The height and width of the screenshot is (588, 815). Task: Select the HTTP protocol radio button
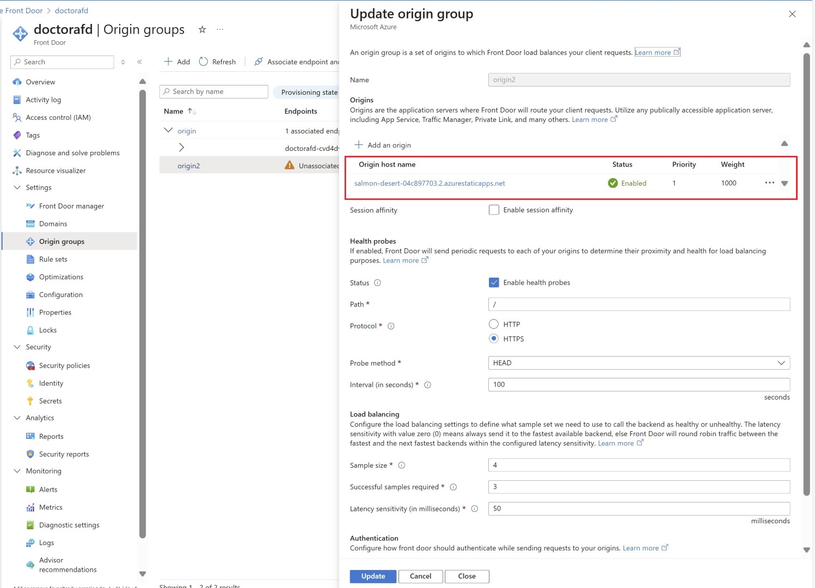(x=494, y=324)
